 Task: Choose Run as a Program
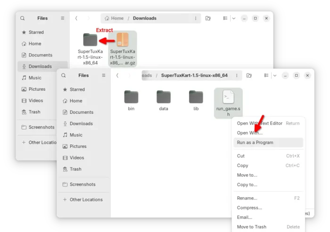point(255,142)
